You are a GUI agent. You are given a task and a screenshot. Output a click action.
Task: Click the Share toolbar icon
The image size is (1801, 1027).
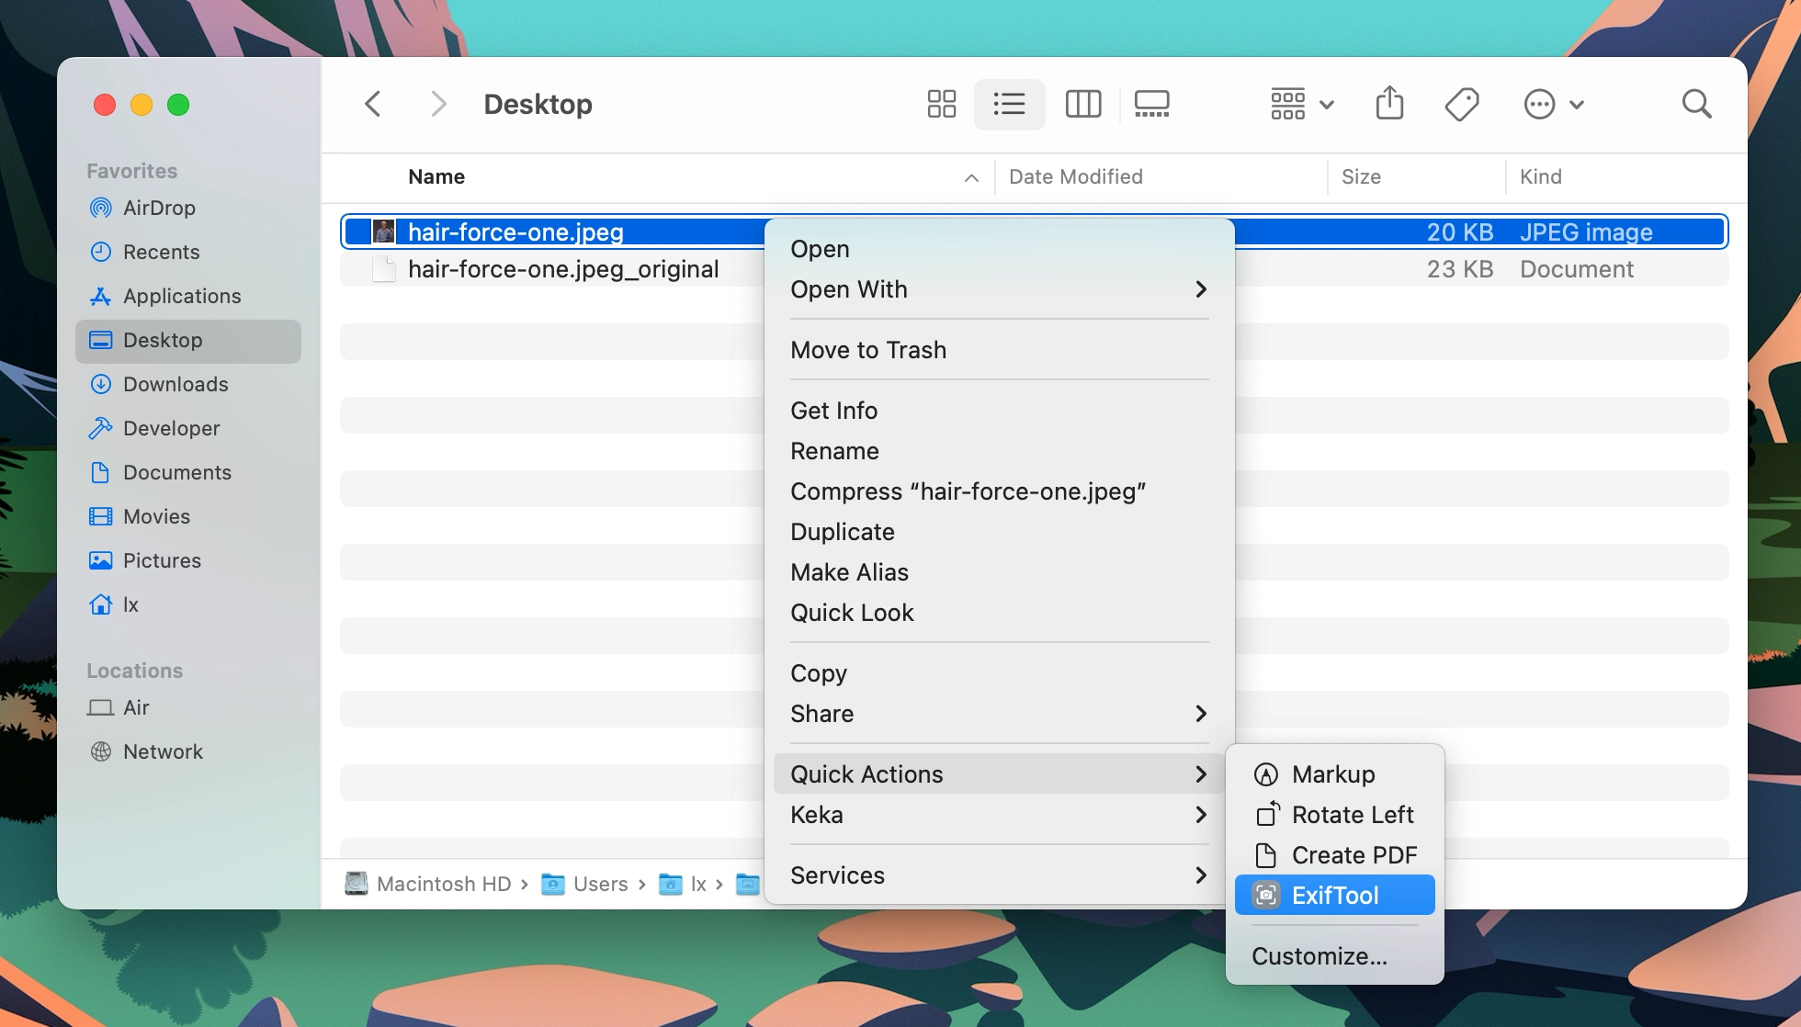coord(1389,104)
